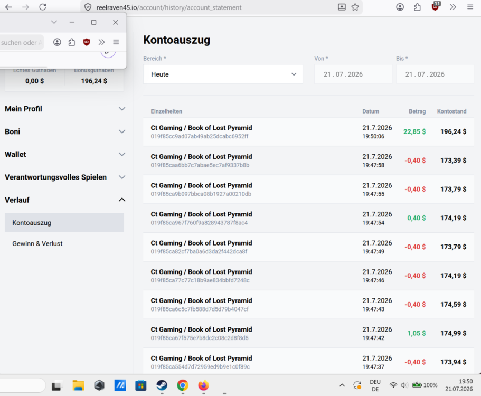This screenshot has width=481, height=396.
Task: Click the Kontostand column header
Action: (x=451, y=111)
